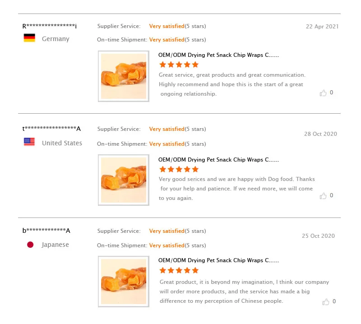This screenshot has height=324, width=361.
Task: Click the Japanese flag icon
Action: (30, 245)
